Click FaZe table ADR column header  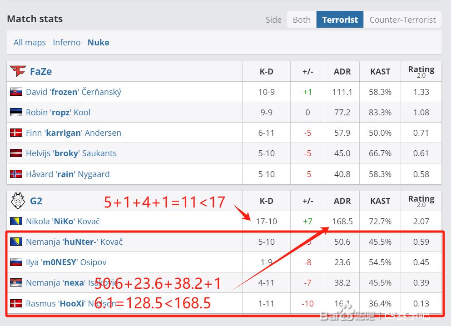point(342,72)
